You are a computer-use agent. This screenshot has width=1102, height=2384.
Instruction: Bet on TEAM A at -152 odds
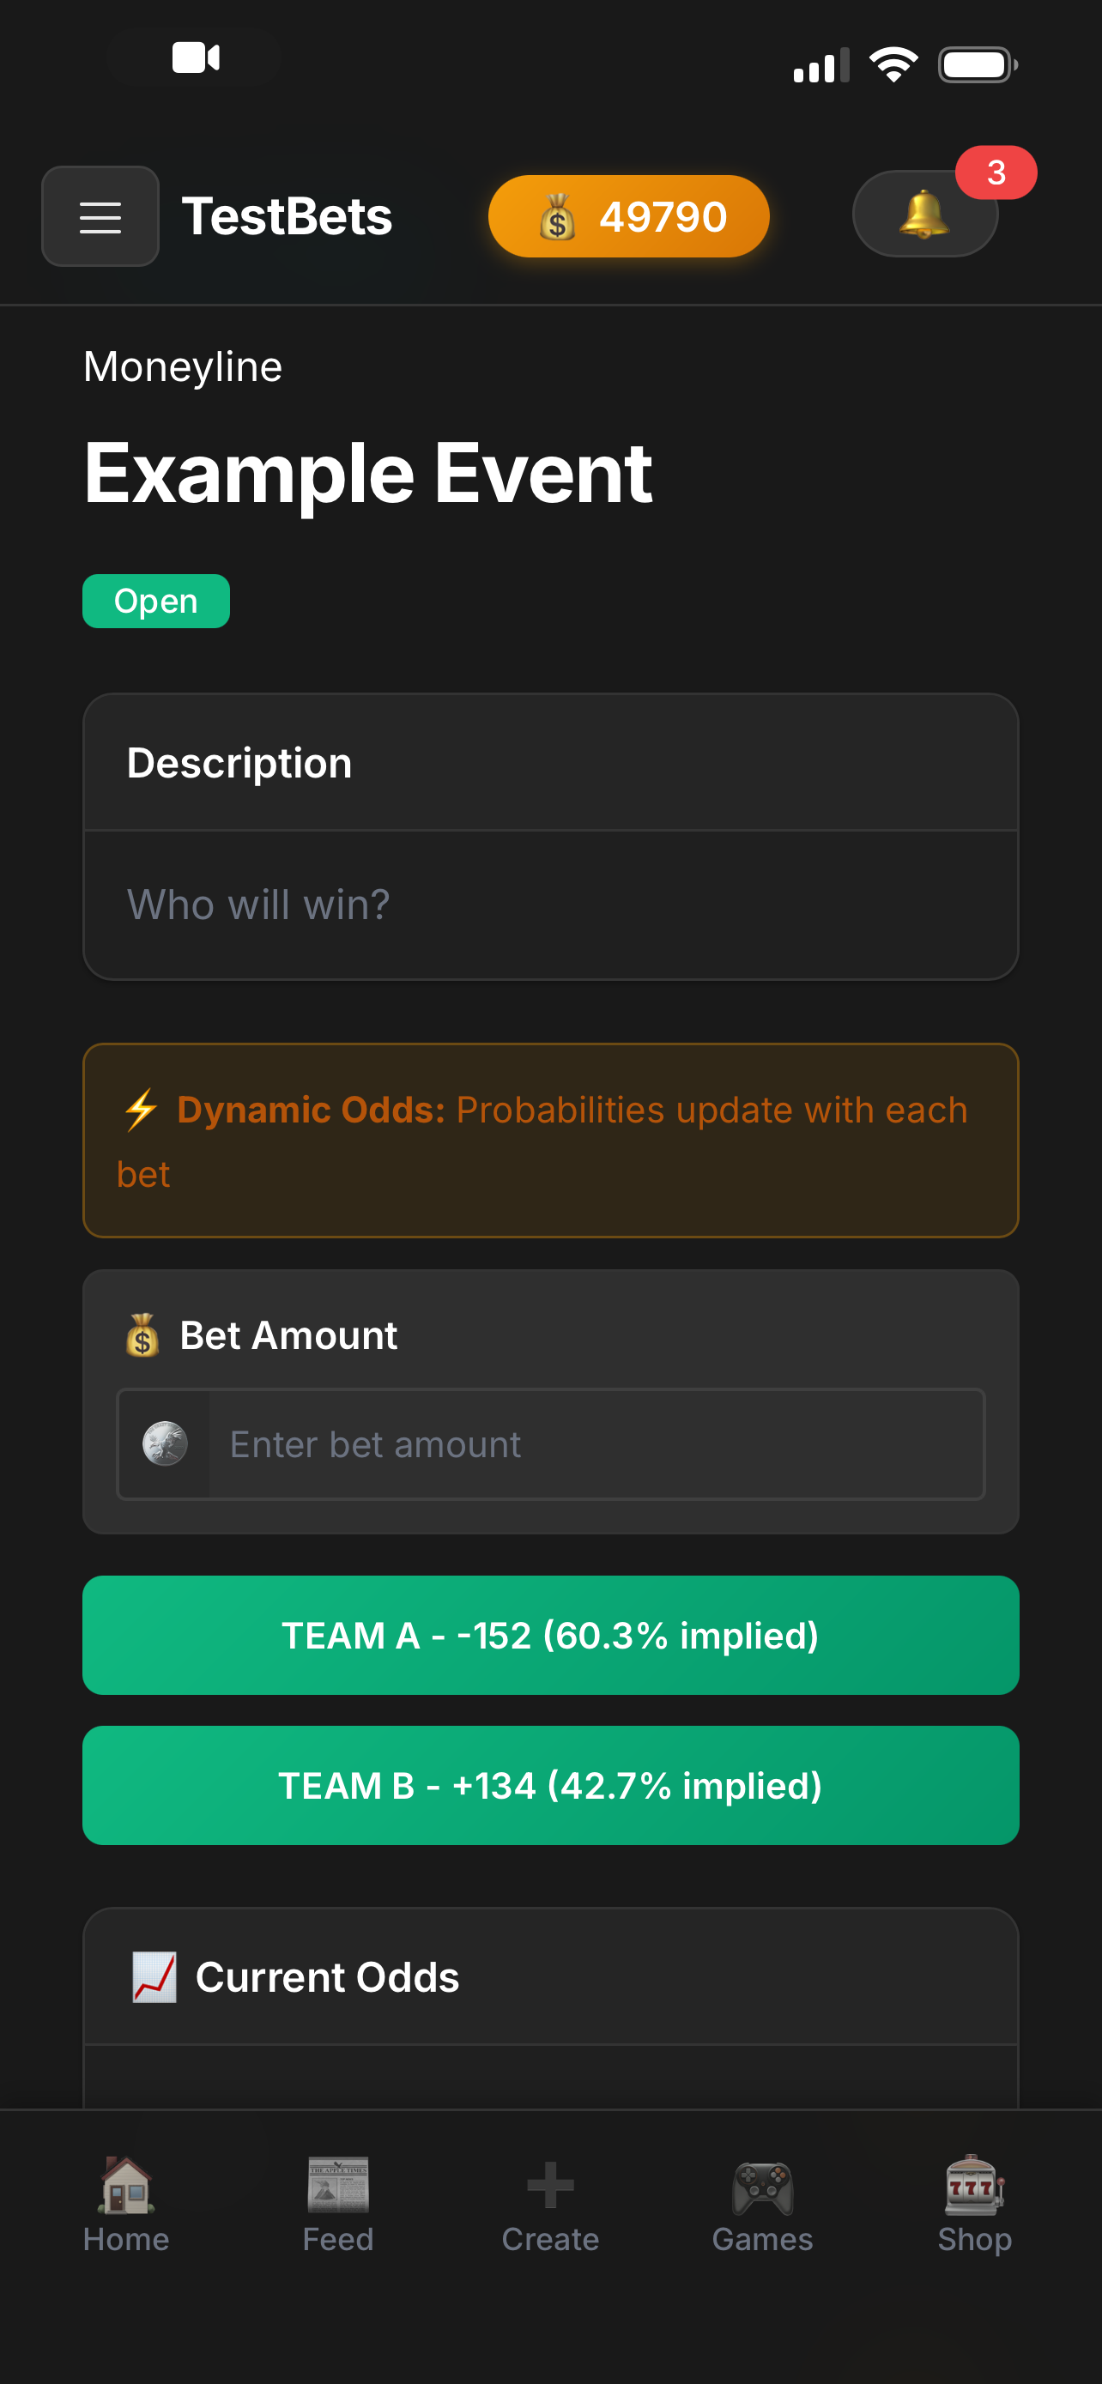coord(549,1636)
